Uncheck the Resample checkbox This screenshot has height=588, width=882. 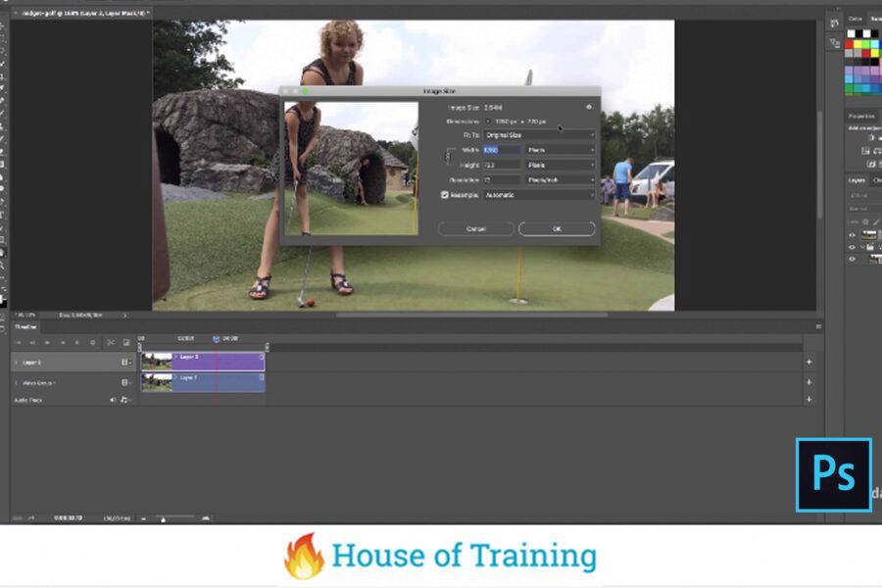[445, 195]
